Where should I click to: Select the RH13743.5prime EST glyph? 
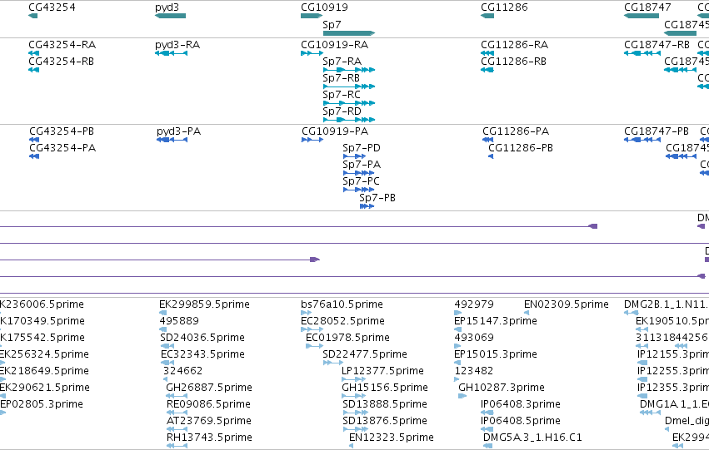[x=177, y=447]
